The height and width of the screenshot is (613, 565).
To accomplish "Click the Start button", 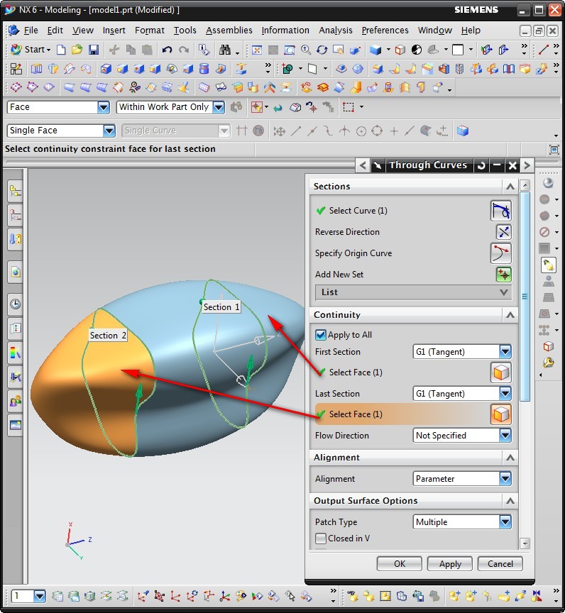I will 30,50.
